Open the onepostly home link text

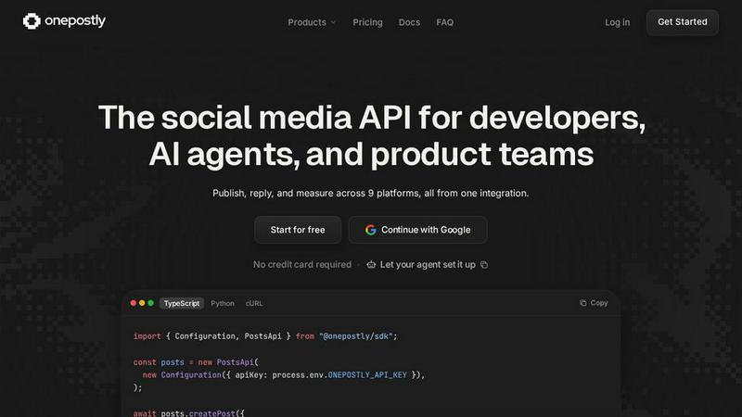click(75, 20)
